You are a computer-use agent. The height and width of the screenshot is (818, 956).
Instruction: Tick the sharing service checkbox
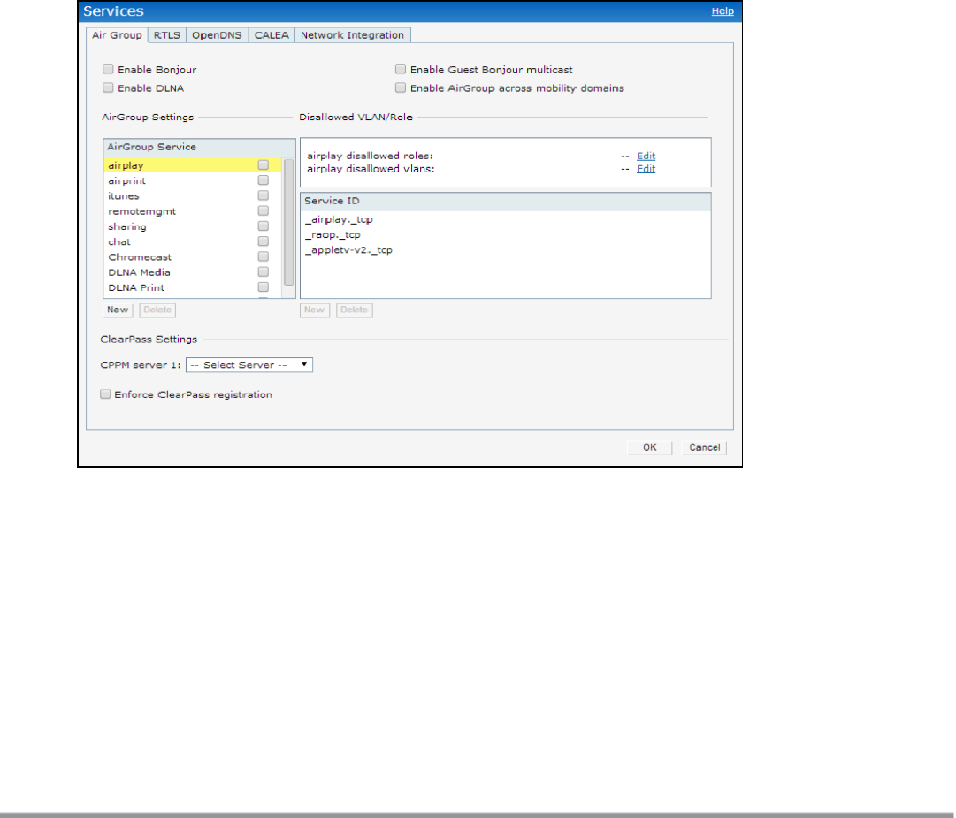click(x=264, y=226)
